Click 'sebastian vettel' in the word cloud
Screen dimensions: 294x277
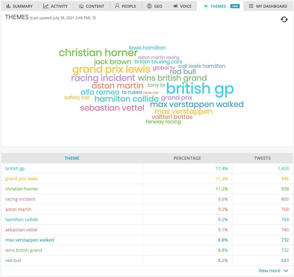click(x=112, y=108)
